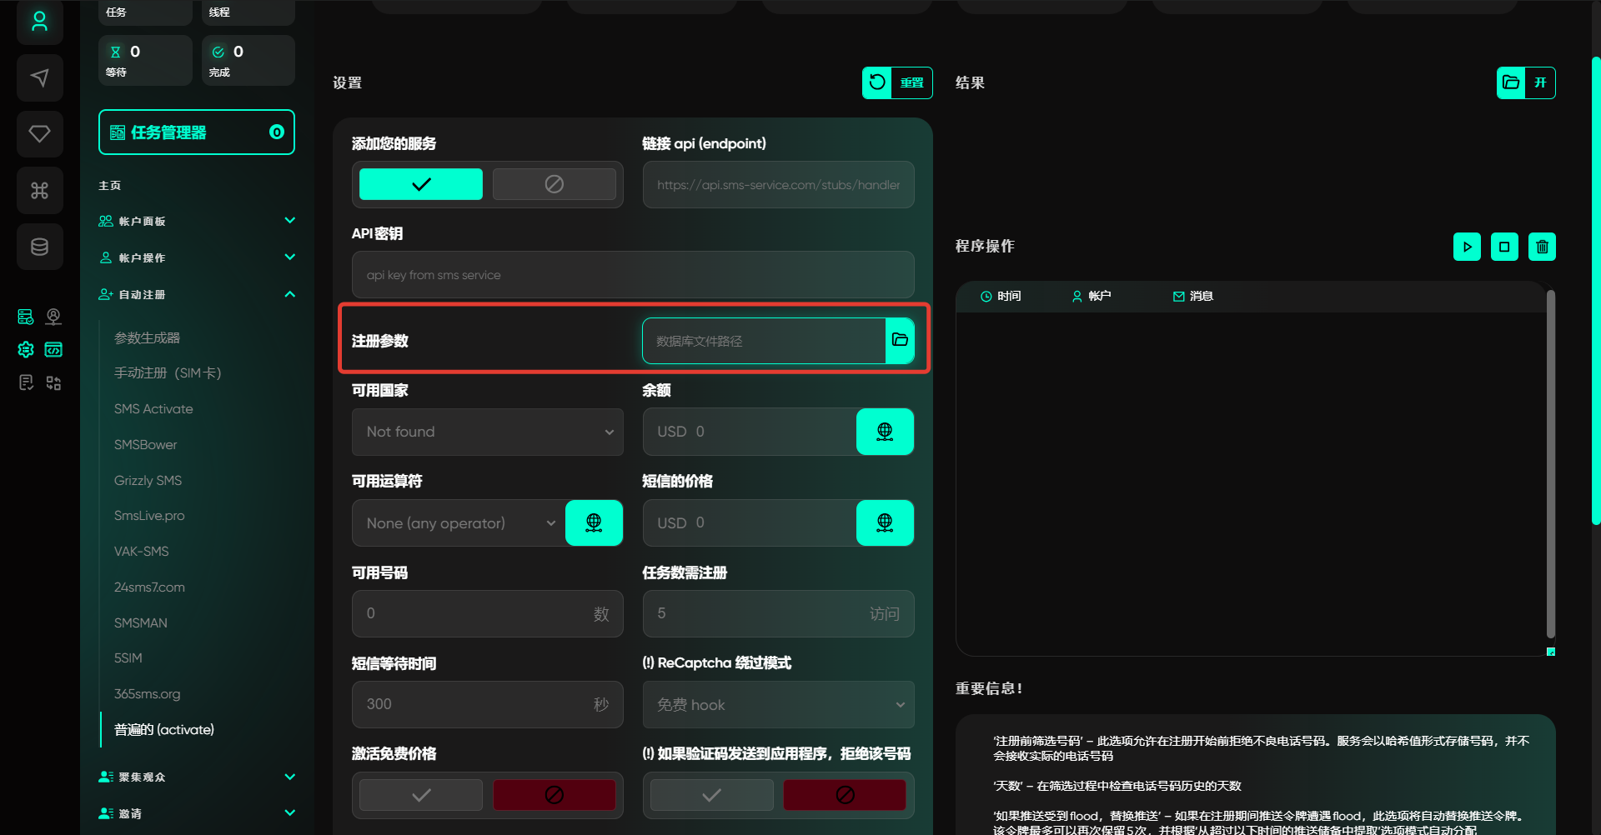
Task: Open the 任务管理器 task manager button
Action: tap(197, 132)
